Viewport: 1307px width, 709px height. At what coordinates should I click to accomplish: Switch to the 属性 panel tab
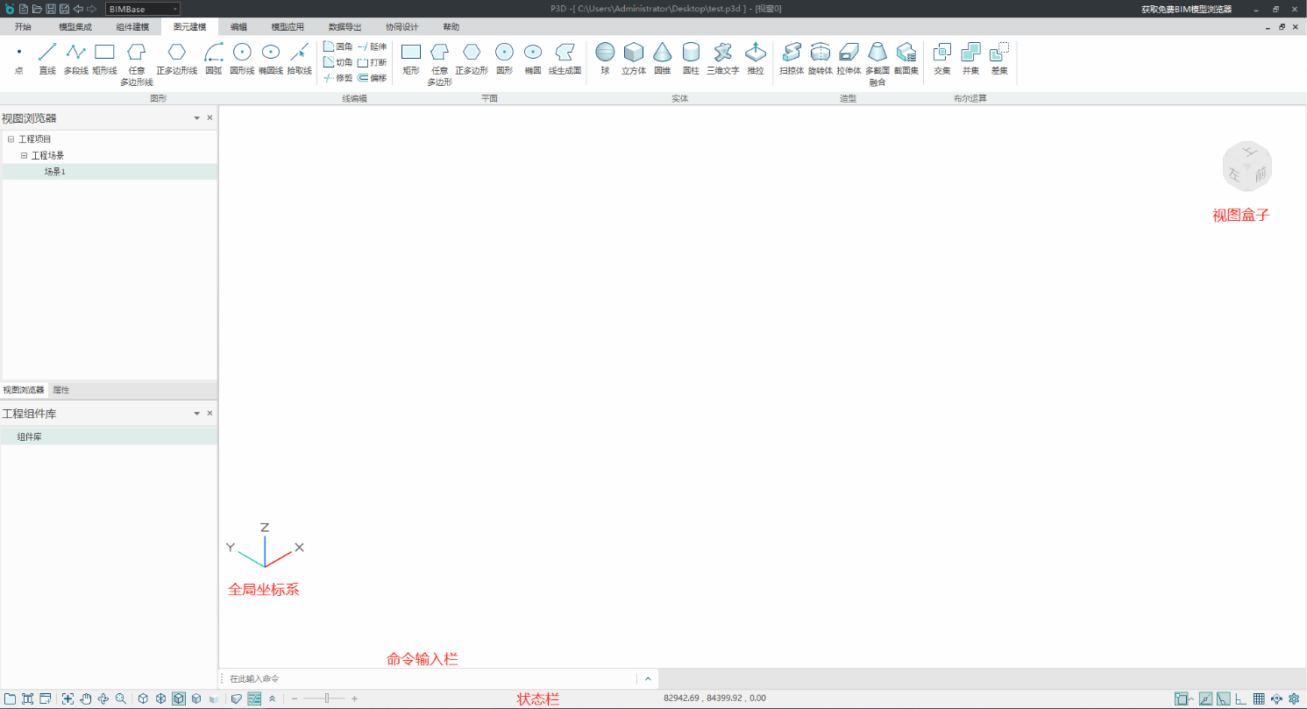coord(61,390)
